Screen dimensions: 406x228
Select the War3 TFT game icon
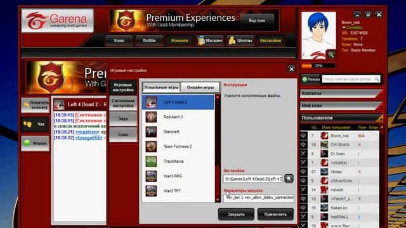point(151,191)
